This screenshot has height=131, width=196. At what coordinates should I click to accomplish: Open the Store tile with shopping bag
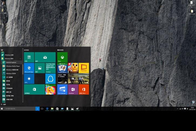point(34,89)
